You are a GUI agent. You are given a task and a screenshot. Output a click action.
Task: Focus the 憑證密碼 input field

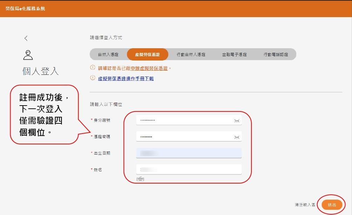(x=189, y=137)
